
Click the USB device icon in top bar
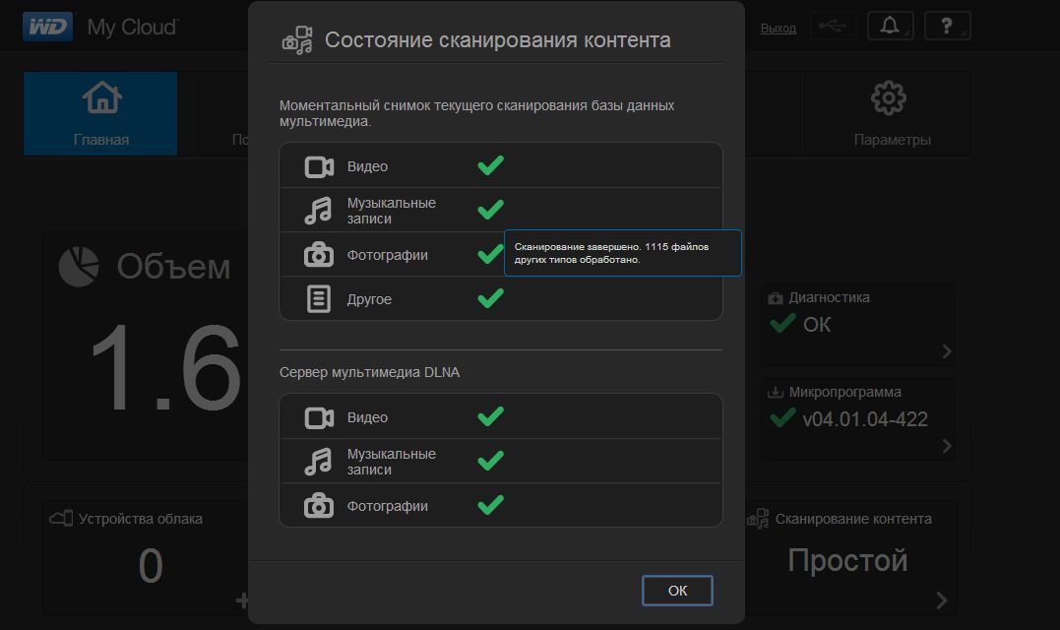833,26
